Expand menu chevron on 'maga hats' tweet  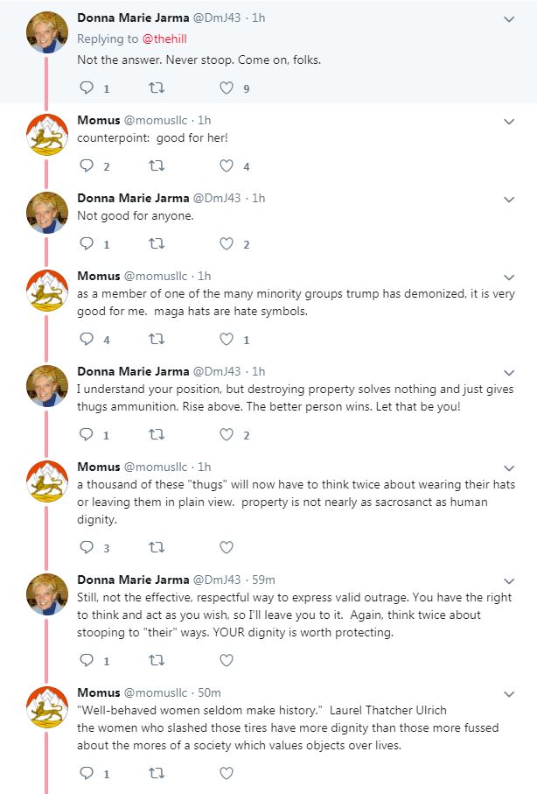click(509, 277)
